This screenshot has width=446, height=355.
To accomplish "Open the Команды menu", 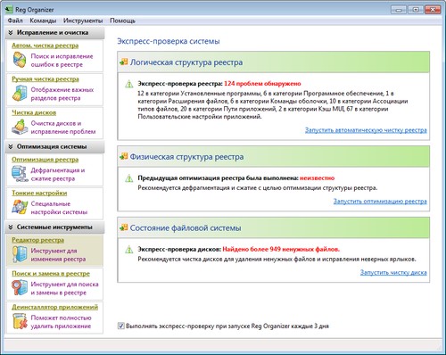I will 43,21.
